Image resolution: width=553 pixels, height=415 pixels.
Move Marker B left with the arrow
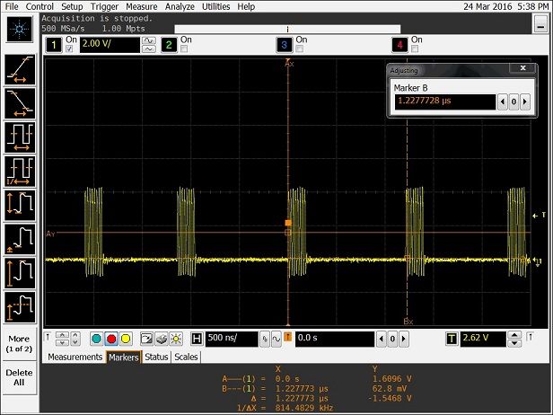point(503,102)
